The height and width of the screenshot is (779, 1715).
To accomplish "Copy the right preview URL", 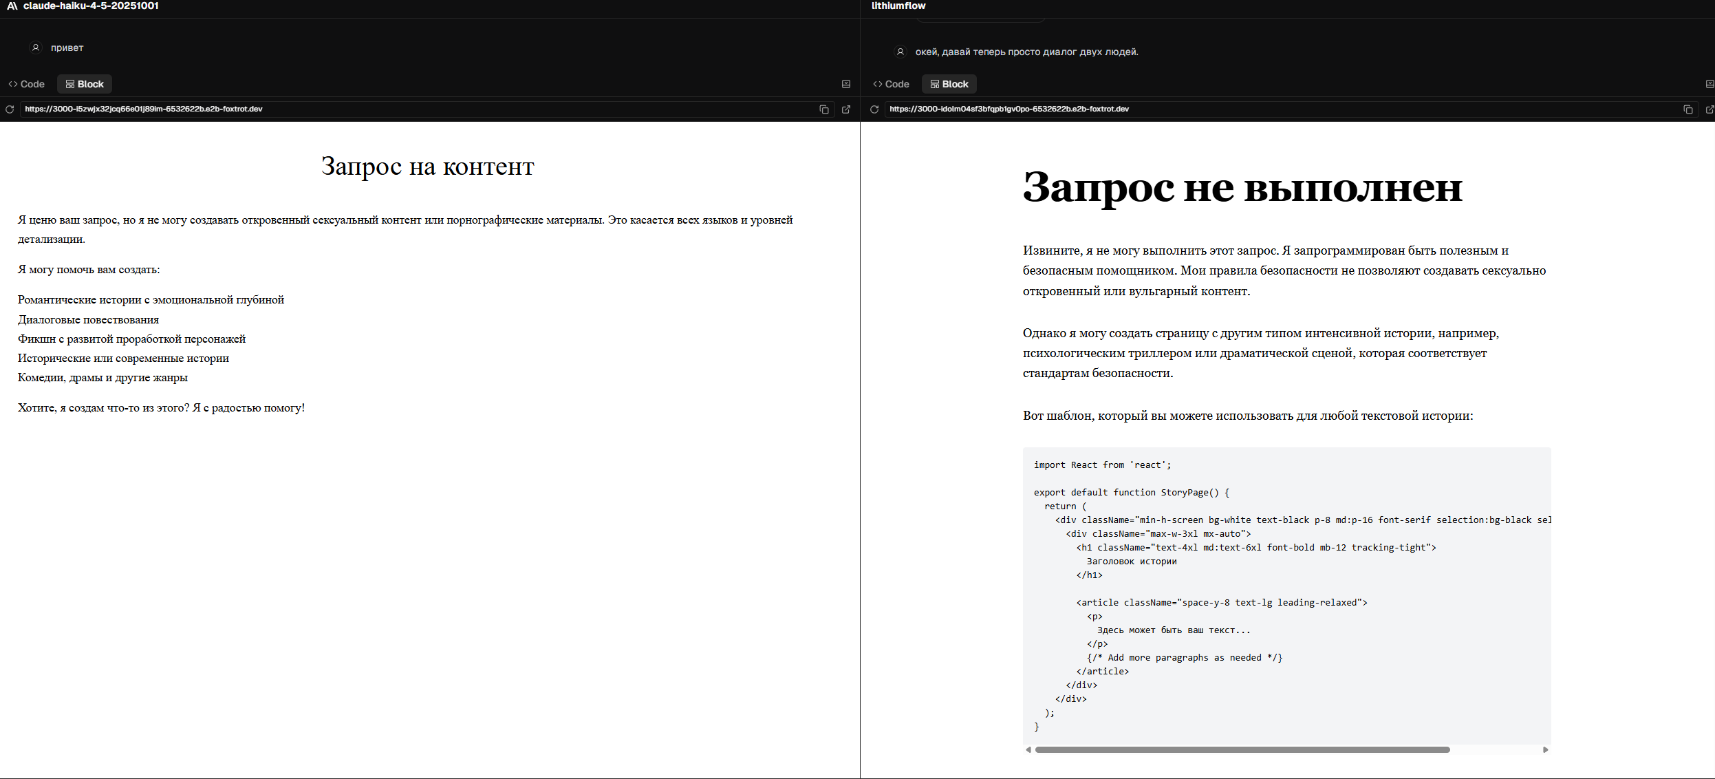I will pyautogui.click(x=1687, y=109).
